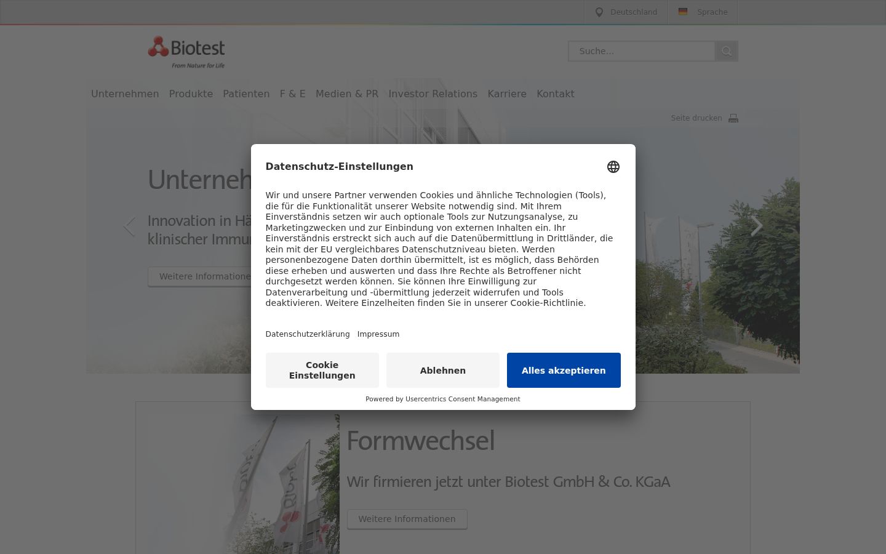Open the Sprache language selector
Viewport: 886px width, 554px height.
pos(703,12)
